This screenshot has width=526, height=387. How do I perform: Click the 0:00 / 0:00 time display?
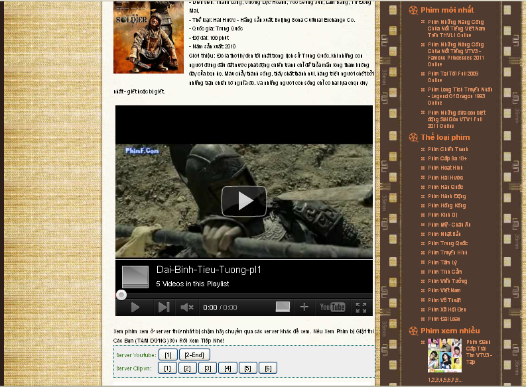coord(220,307)
